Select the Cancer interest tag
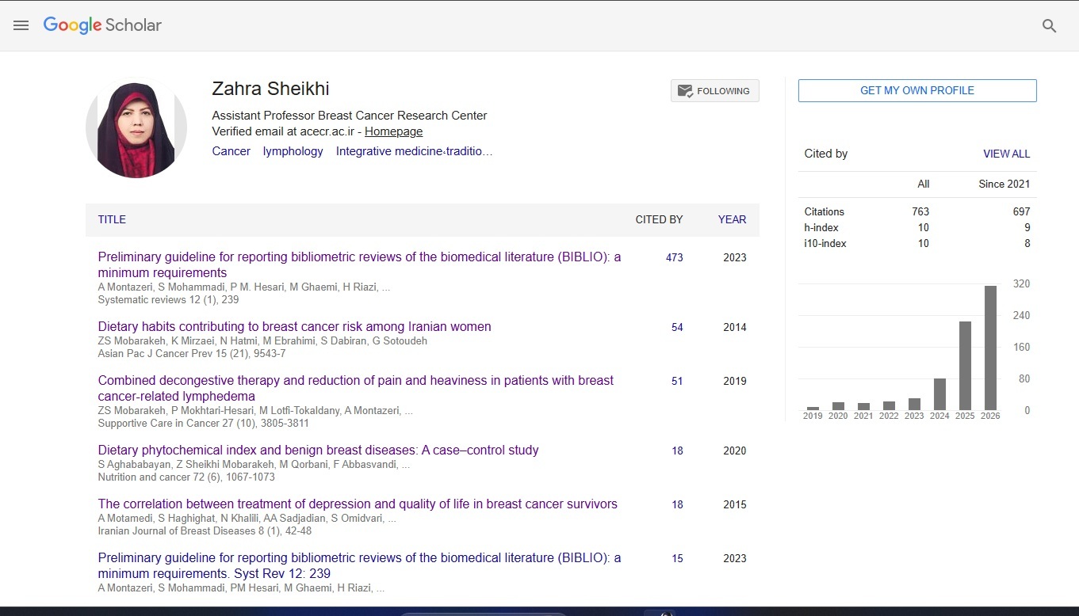The height and width of the screenshot is (616, 1079). point(231,151)
